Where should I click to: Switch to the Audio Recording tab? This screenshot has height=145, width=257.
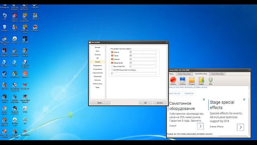click(x=217, y=74)
